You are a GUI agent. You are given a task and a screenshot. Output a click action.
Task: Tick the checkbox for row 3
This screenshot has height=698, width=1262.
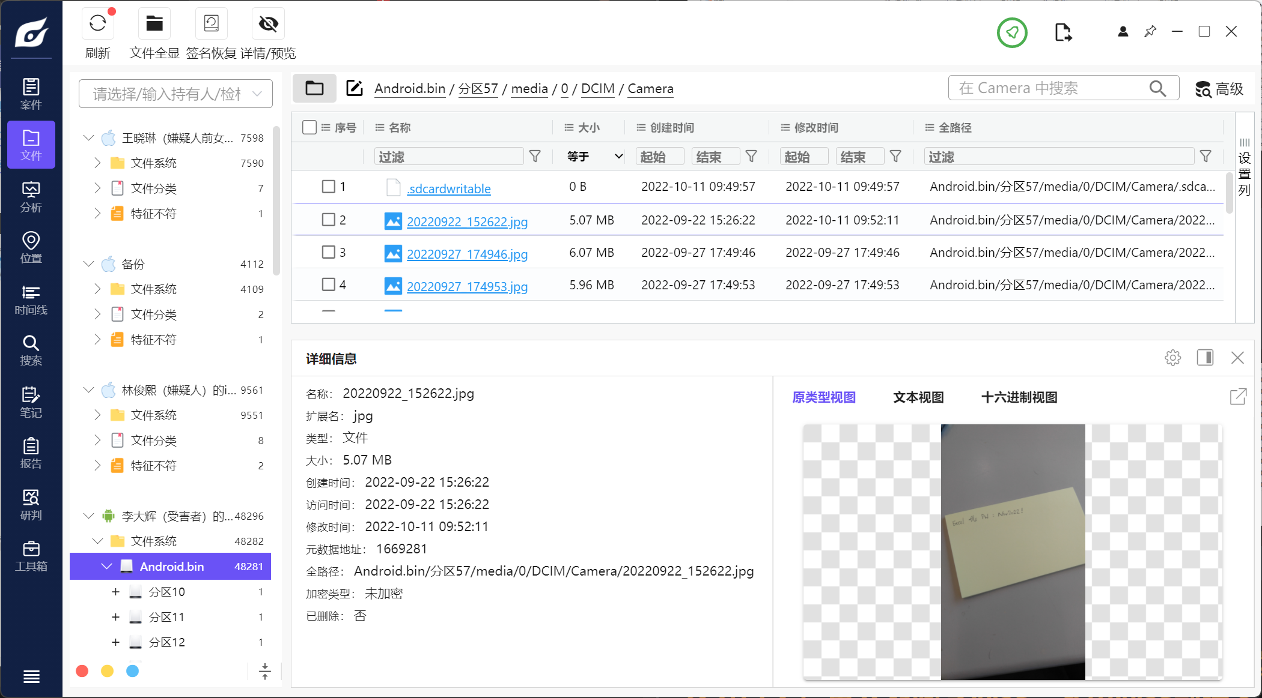click(x=328, y=252)
